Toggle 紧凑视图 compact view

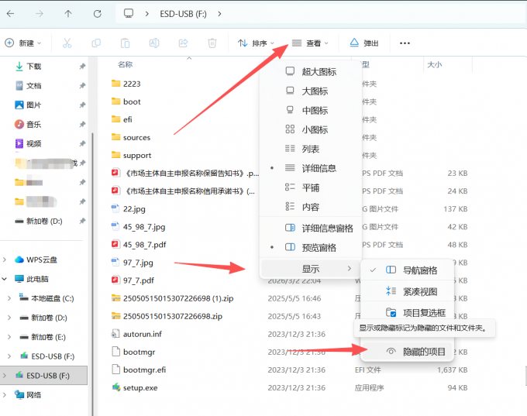[408, 291]
